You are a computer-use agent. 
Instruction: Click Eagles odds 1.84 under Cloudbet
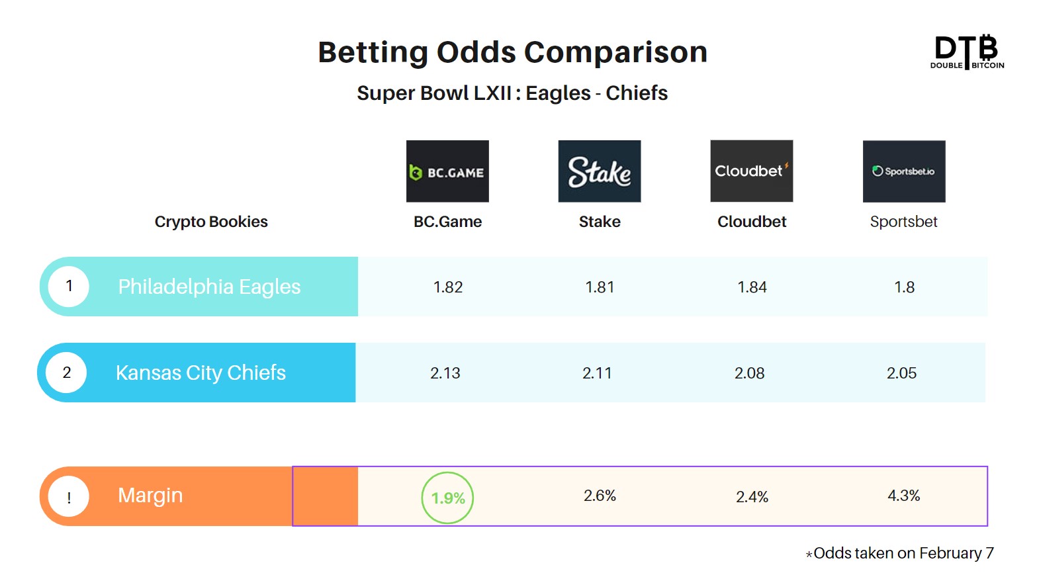pyautogui.click(x=752, y=287)
